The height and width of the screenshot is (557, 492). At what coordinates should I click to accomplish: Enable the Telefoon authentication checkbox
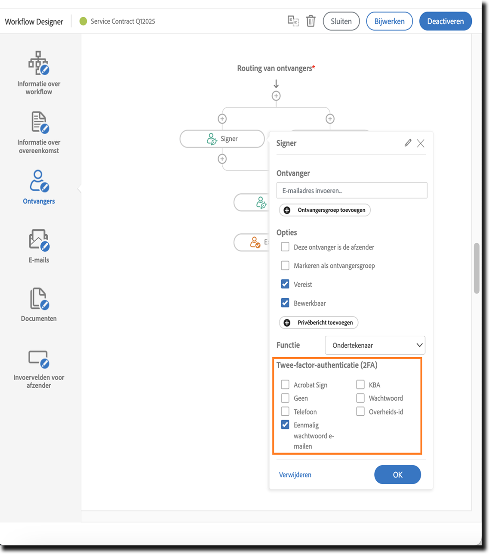click(x=285, y=412)
